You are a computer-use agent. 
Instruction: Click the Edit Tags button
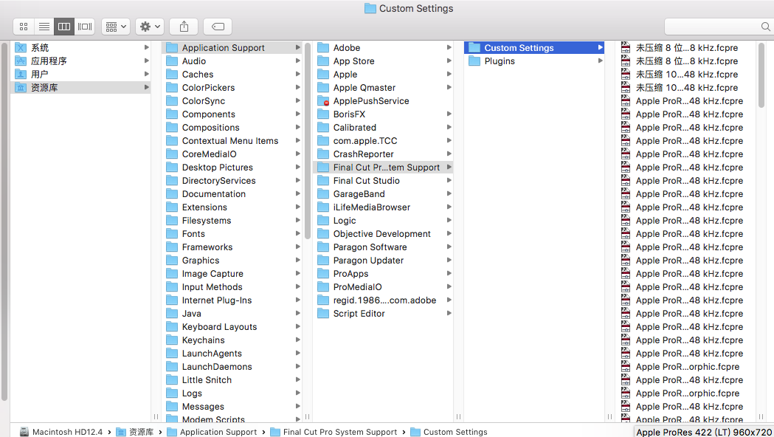(x=218, y=27)
